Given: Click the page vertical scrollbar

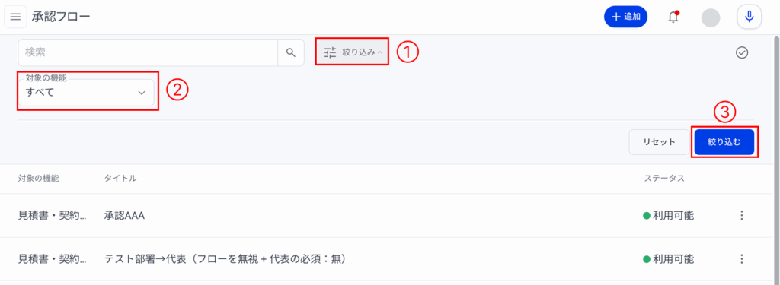Looking at the screenshot, I should tap(775, 159).
